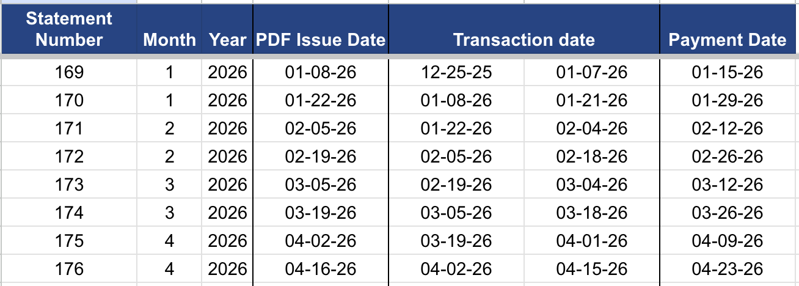Select the PDF Issue Date header cell
Screen dimensions: 799x286
click(x=321, y=40)
